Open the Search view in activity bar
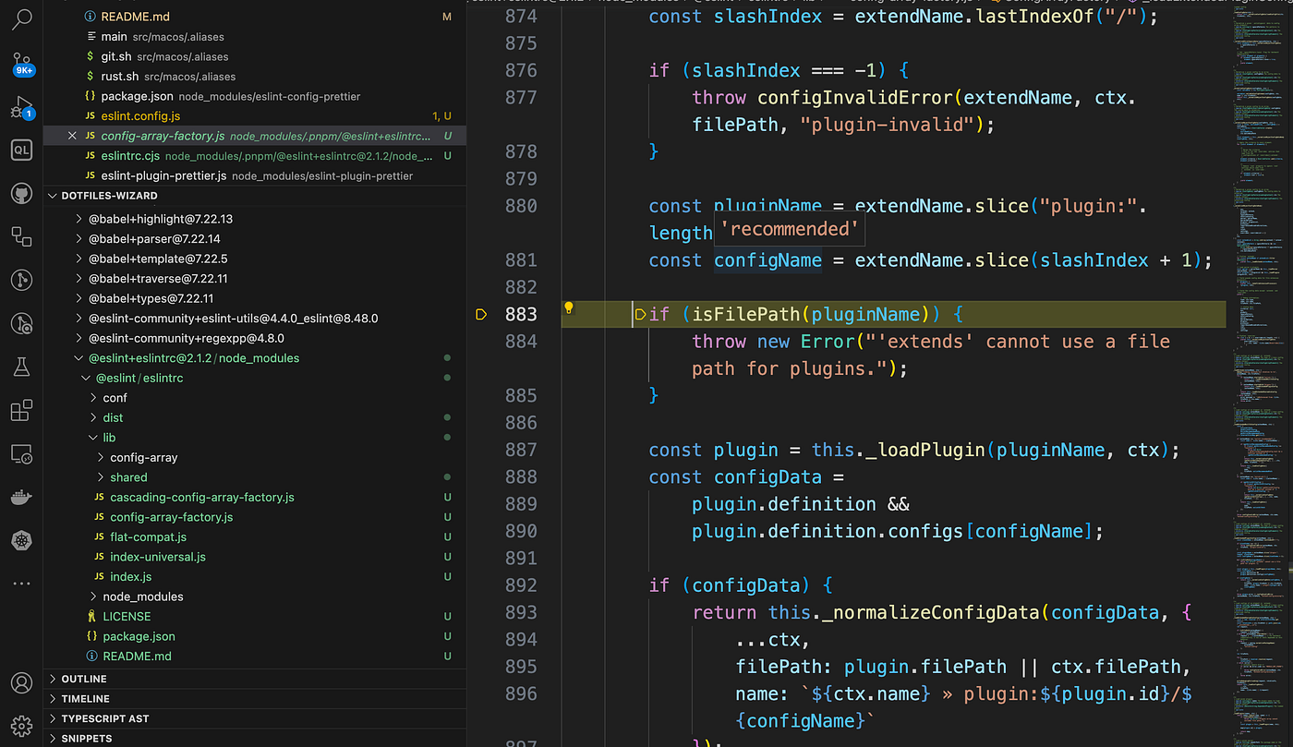 [22, 18]
